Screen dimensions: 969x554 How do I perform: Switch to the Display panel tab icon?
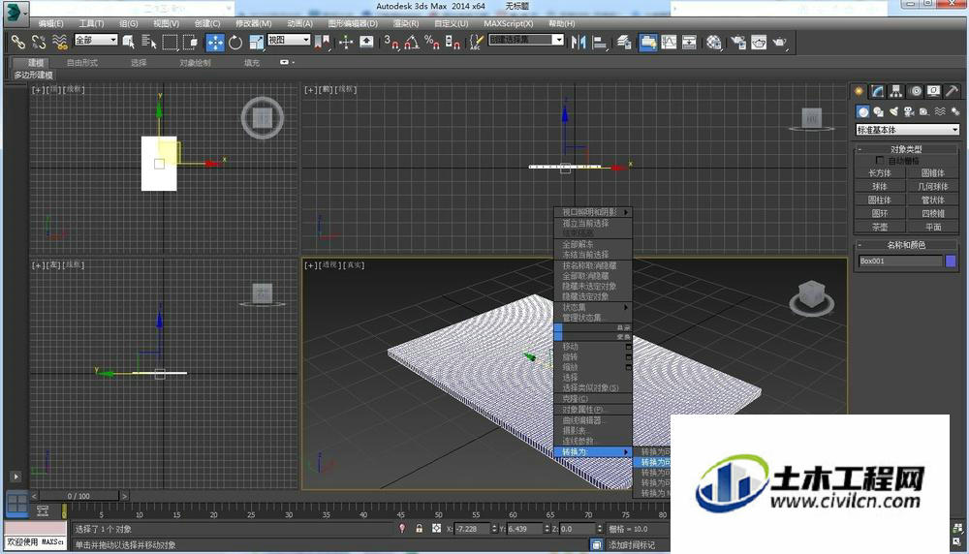[x=934, y=91]
